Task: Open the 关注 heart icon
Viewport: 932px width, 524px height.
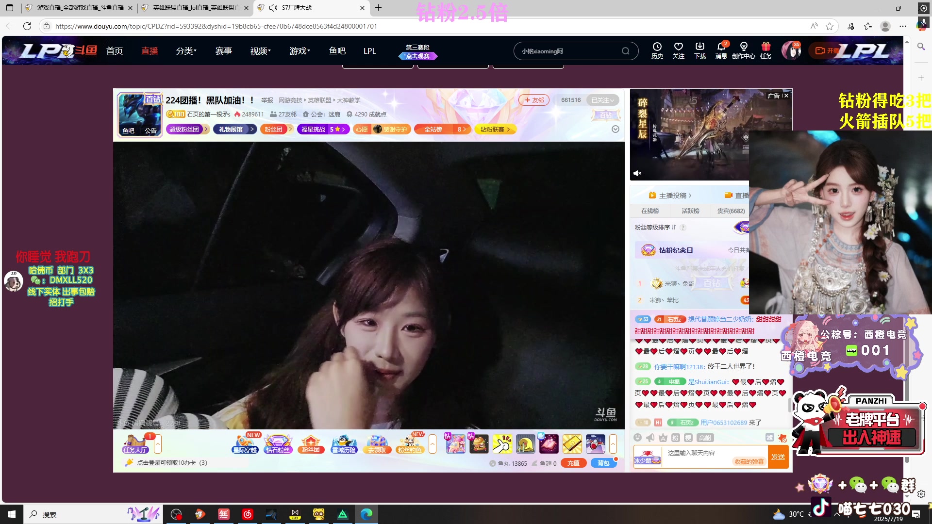Action: pos(678,50)
